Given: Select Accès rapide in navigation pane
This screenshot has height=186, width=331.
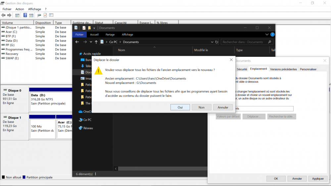Looking at the screenshot, I should 92,54.
